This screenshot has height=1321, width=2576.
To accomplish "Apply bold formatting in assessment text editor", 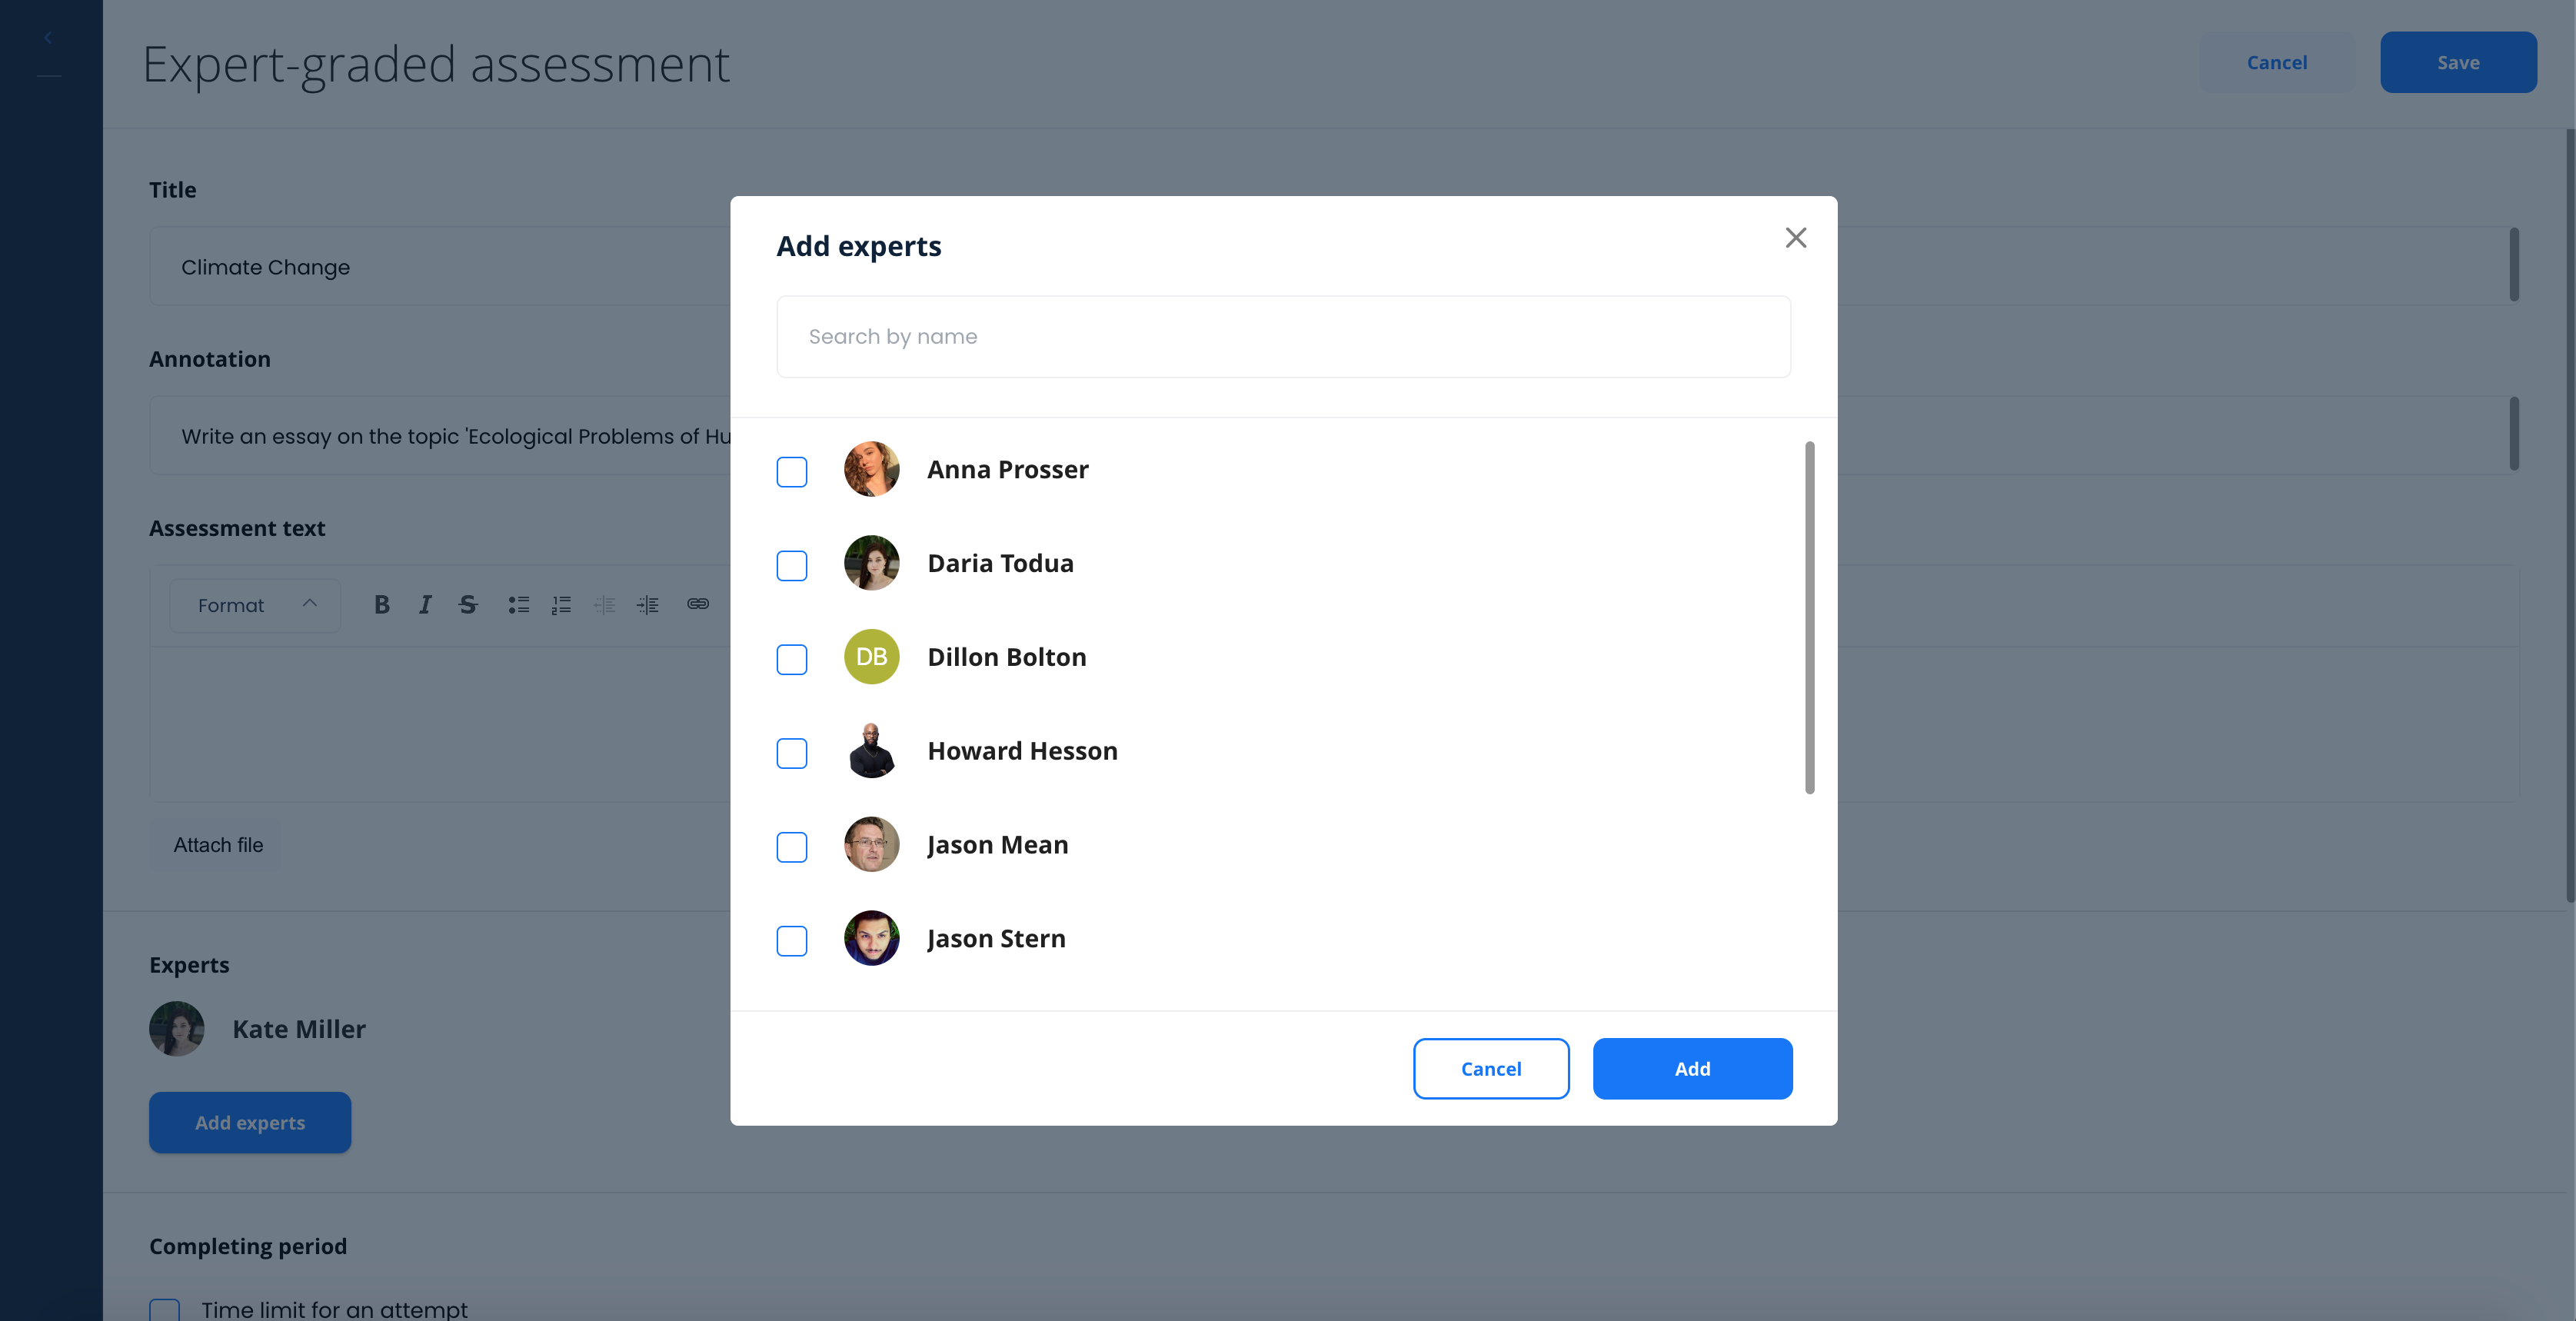I will [x=381, y=604].
